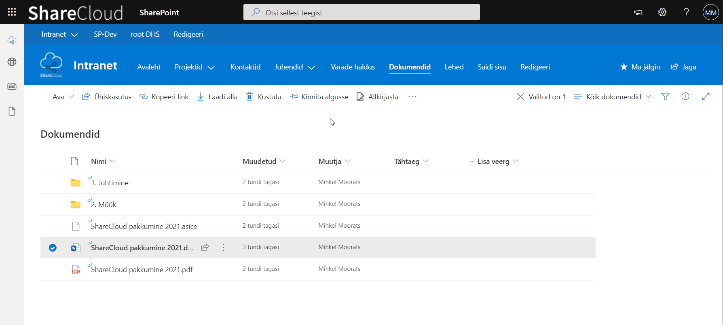The width and height of the screenshot is (723, 325).
Task: Open the filter pane funnel icon
Action: coord(665,96)
